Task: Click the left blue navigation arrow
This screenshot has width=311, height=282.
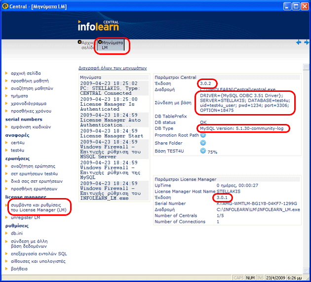Action: [299, 42]
